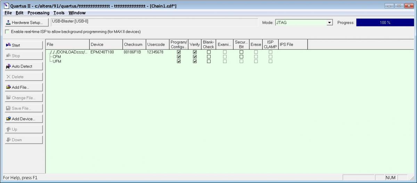Toggle Security Bit for DONLOAD file row
This screenshot has width=417, height=183.
point(241,52)
